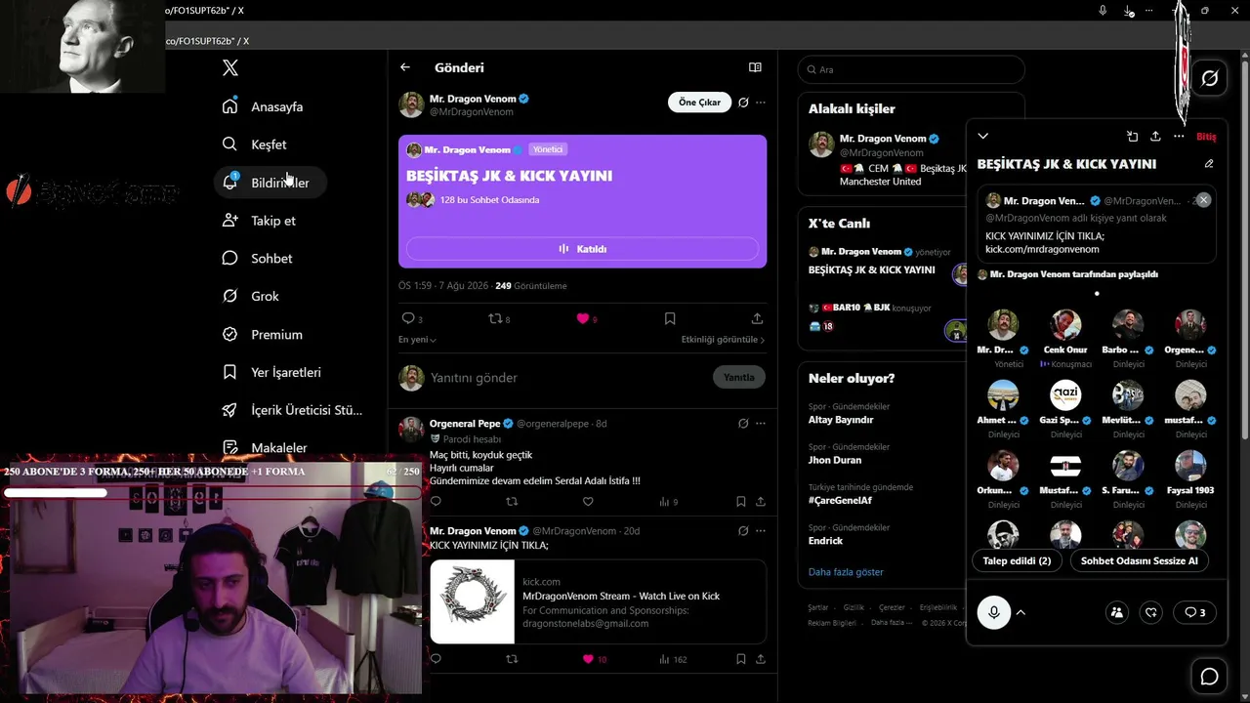This screenshot has width=1250, height=703.
Task: Click the Ara search box
Action: click(x=911, y=69)
